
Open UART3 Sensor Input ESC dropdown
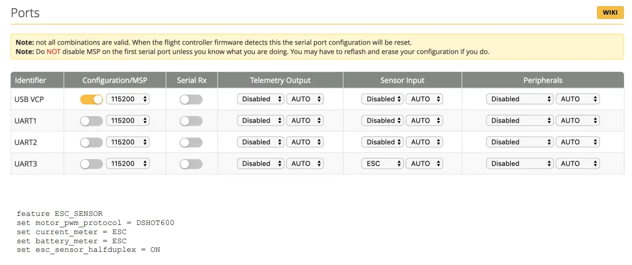(x=382, y=164)
